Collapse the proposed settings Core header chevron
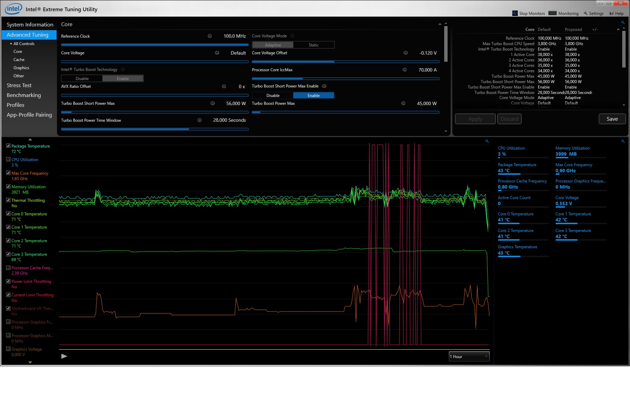The image size is (630, 411). 618,30
